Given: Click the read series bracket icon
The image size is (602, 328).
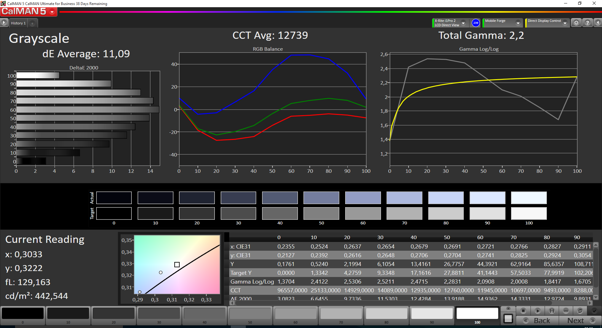Looking at the screenshot, I should pyautogui.click(x=552, y=311).
